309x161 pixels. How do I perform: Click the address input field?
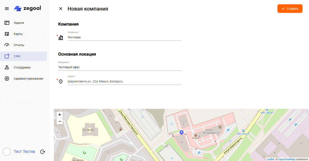(x=124, y=82)
